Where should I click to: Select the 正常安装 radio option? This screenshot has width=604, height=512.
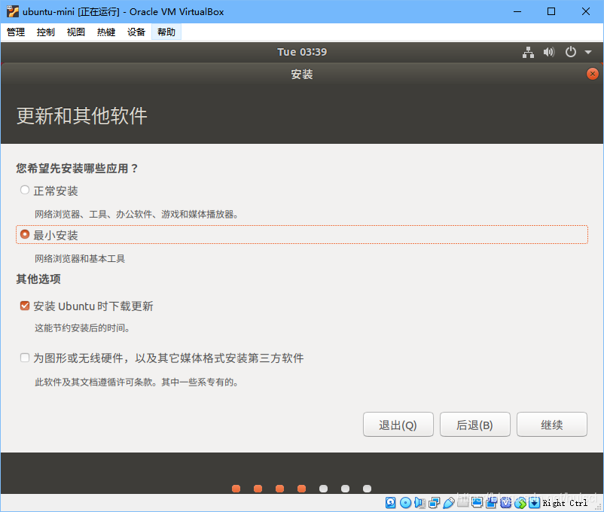coord(25,190)
